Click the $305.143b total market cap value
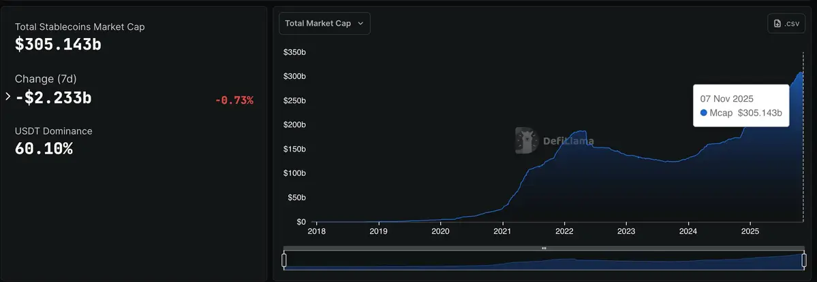The height and width of the screenshot is (282, 817). [58, 45]
